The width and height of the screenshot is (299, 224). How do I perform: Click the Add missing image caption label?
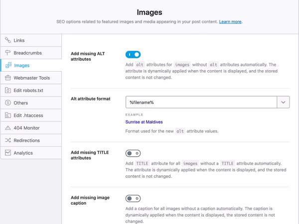pos(90,200)
